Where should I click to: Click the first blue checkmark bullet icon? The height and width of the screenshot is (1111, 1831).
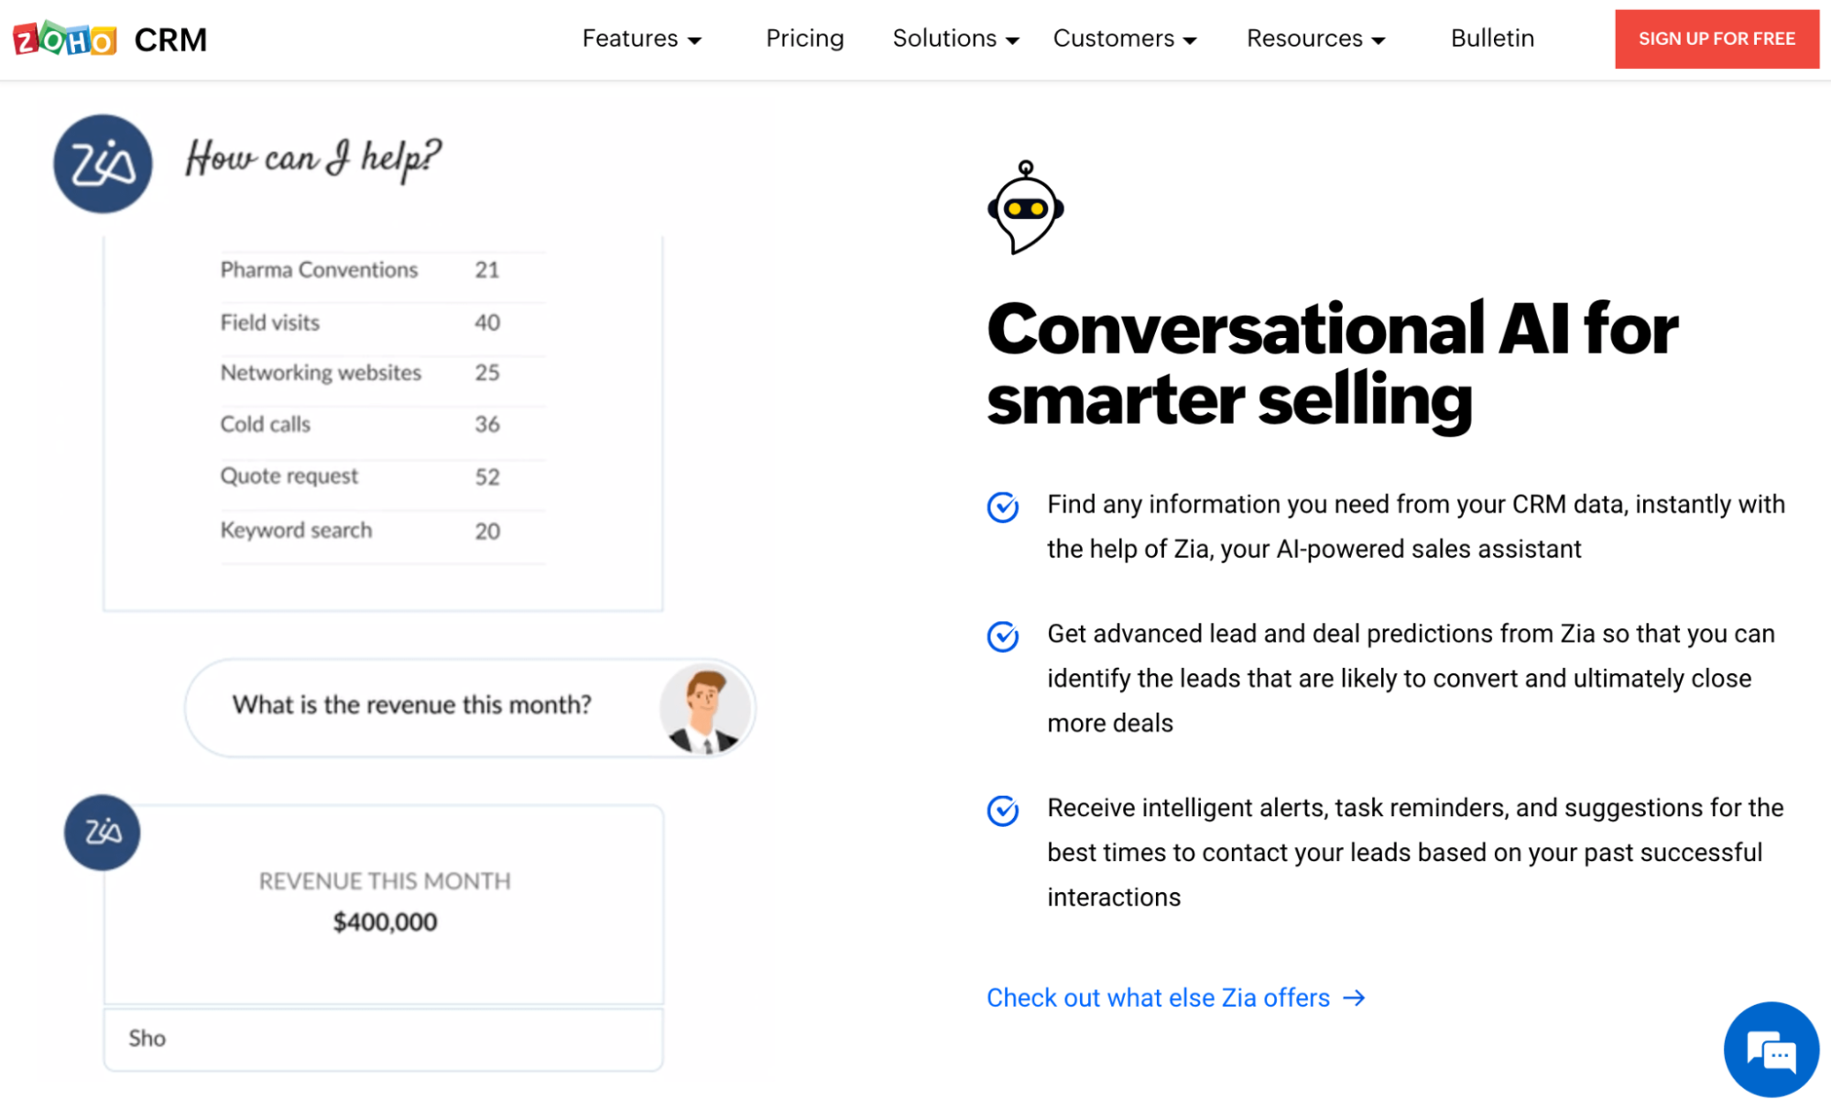click(1003, 506)
